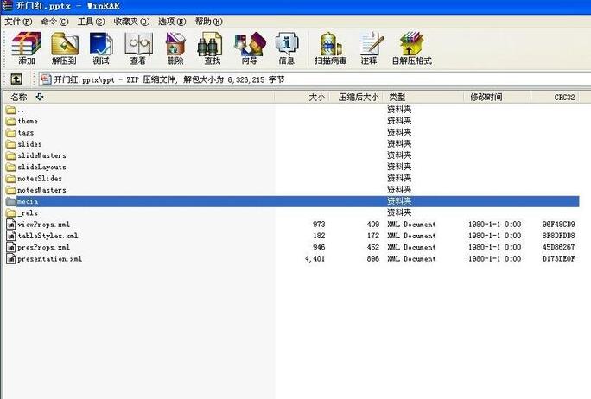Run the 测试 (Test) archive tool
This screenshot has height=399, width=591.
coord(101,47)
